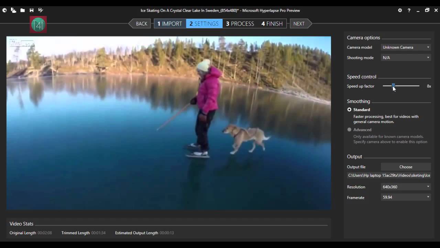This screenshot has width=440, height=248.
Task: Open the Camera model dropdown
Action: pos(406,47)
